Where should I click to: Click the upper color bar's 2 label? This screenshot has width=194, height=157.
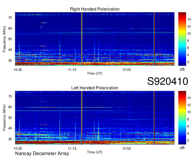tap(188, 62)
